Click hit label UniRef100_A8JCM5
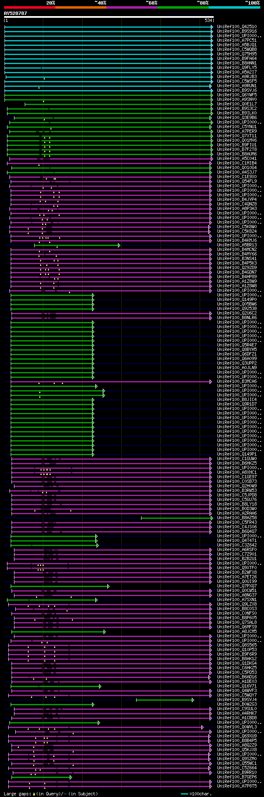Viewport: 264px width, 797px height. point(238,632)
